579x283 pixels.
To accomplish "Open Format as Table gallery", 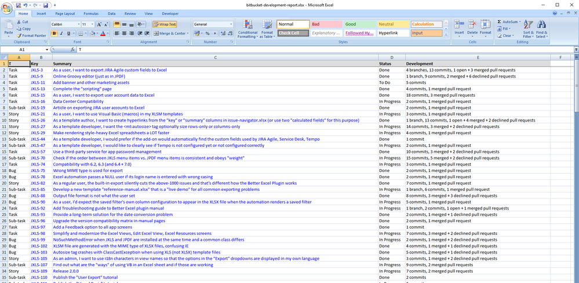I will click(267, 29).
